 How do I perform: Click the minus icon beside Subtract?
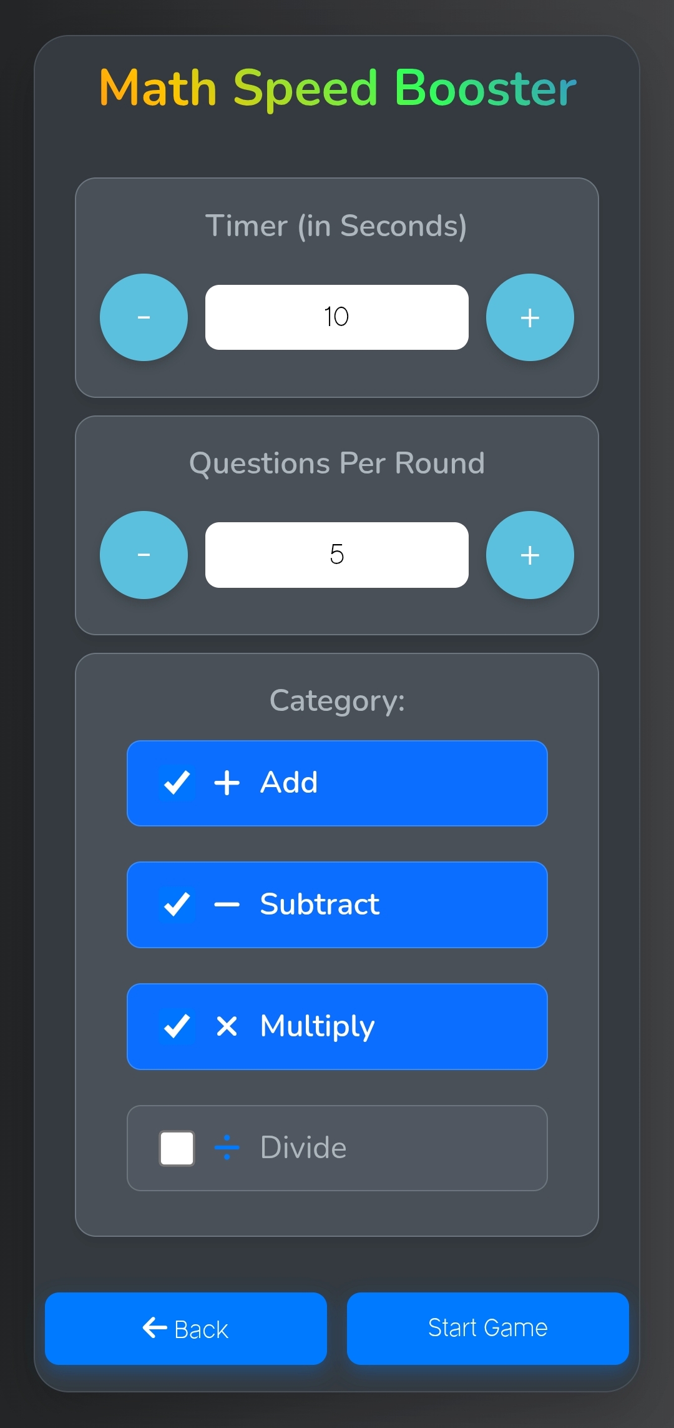(x=227, y=904)
